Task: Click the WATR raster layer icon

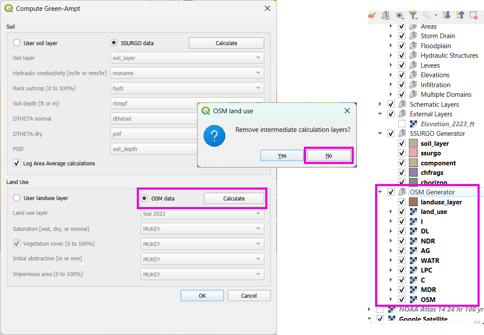Action: tap(413, 260)
